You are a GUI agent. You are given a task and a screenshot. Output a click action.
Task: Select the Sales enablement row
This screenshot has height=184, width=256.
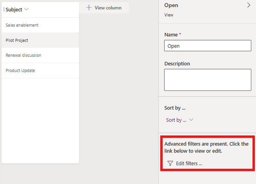[40, 25]
